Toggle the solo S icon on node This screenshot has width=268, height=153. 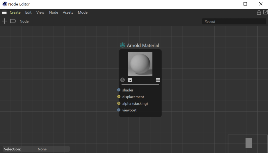pyautogui.click(x=122, y=80)
